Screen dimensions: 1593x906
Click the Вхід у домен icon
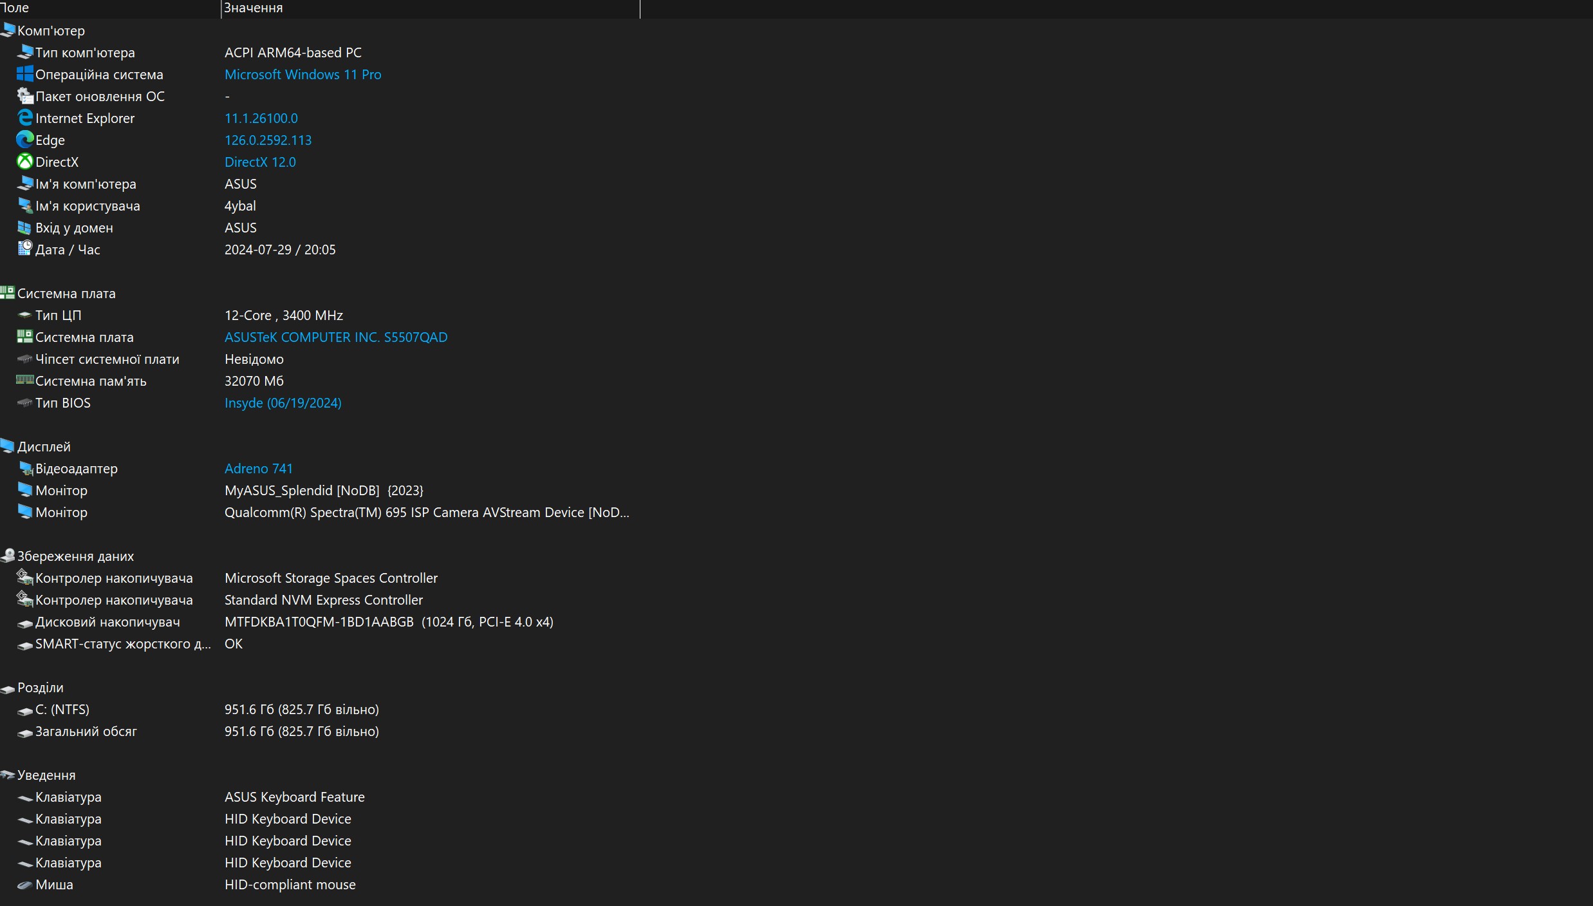(24, 227)
